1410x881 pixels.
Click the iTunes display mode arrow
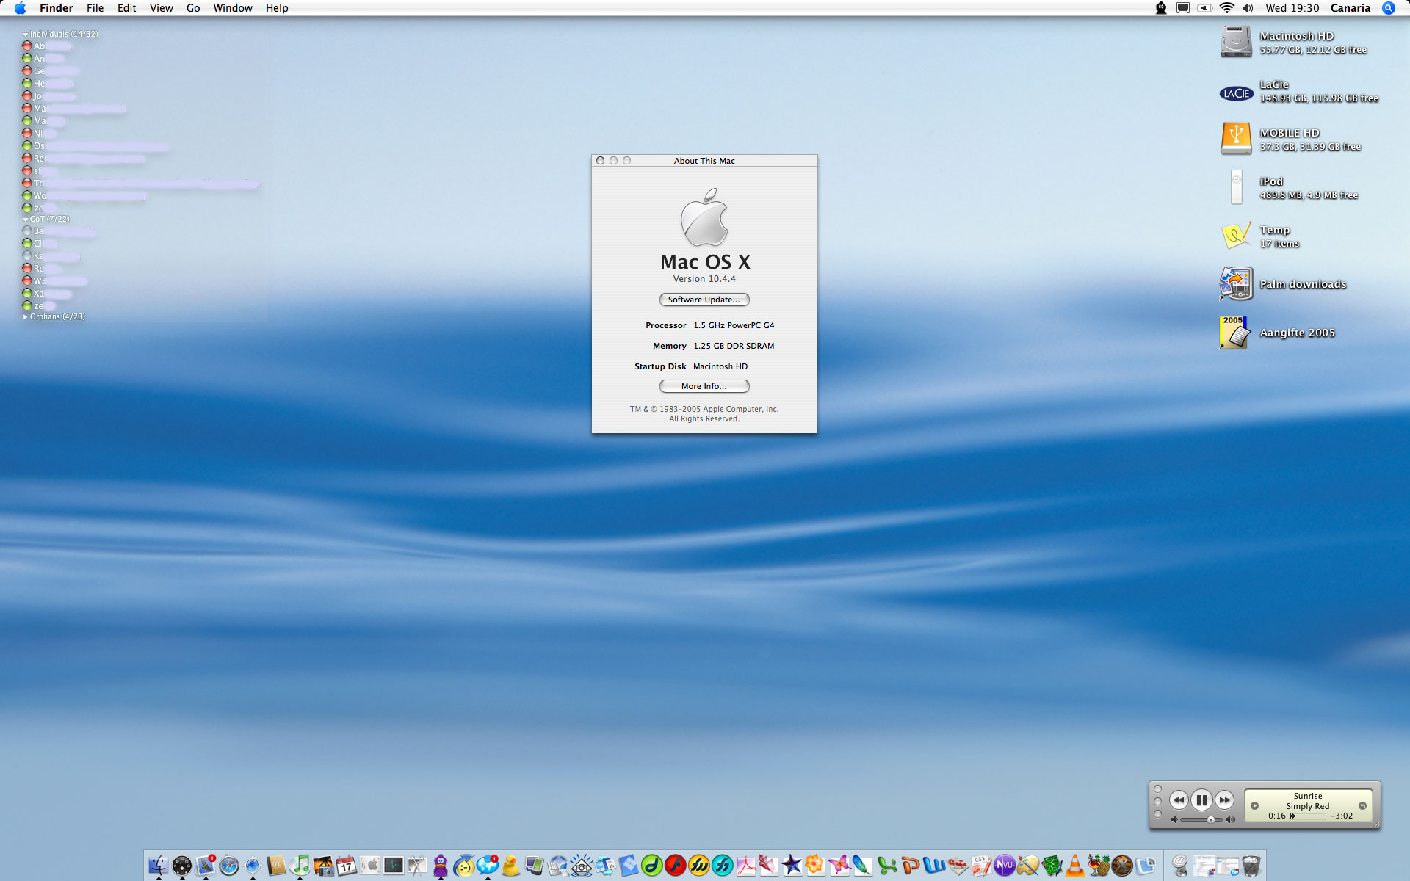pyautogui.click(x=1255, y=806)
